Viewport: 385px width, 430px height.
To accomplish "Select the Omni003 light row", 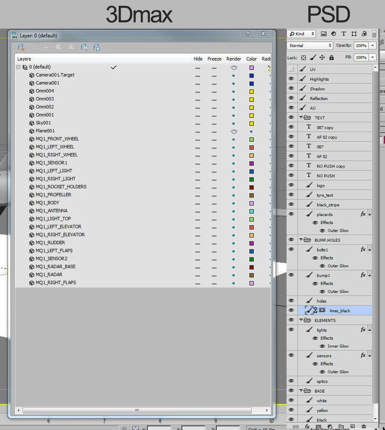I will 143,99.
